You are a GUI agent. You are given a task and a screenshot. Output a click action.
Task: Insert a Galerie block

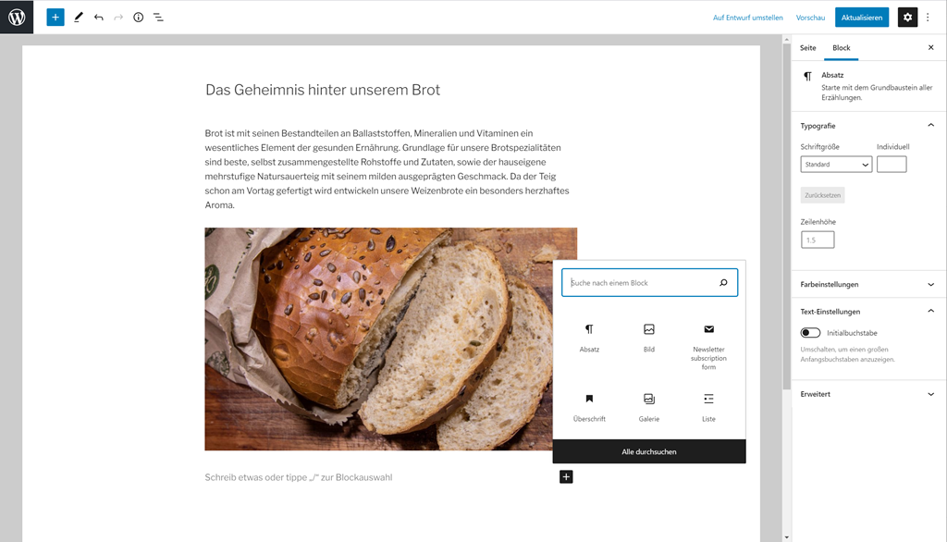tap(648, 407)
